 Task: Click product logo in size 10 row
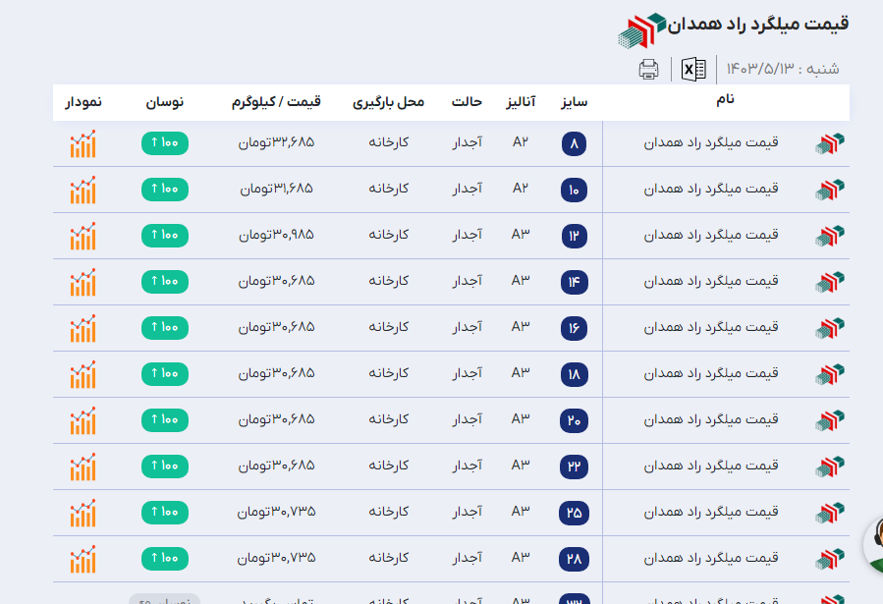(x=830, y=190)
